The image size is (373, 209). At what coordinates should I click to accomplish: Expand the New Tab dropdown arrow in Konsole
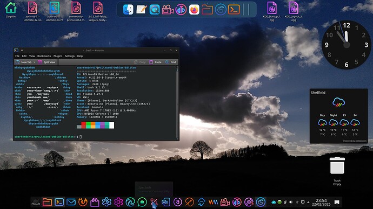[x=35, y=62]
